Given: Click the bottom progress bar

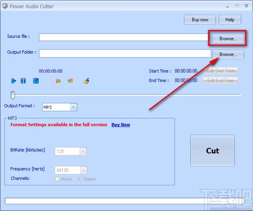Looking at the screenshot, I should point(124,201).
